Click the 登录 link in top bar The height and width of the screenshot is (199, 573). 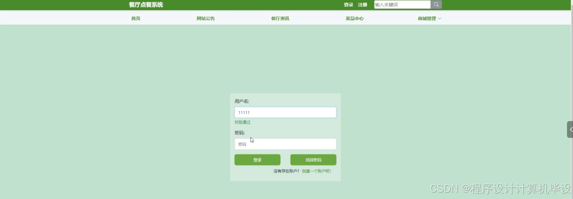point(348,5)
